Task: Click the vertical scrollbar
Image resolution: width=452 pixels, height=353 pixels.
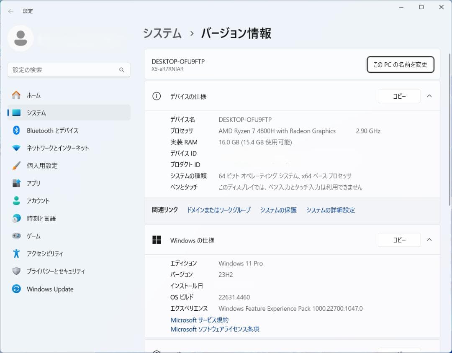Action: 450,130
